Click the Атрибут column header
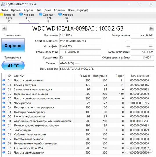This screenshot has height=157, width=156. point(19,76)
